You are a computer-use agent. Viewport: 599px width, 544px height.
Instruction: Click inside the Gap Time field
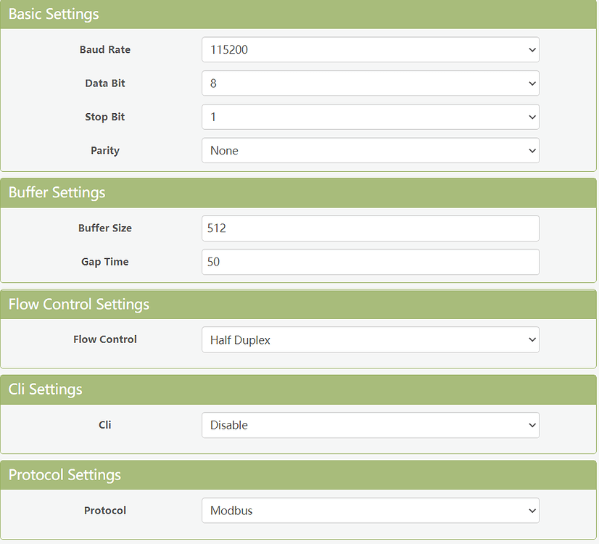pyautogui.click(x=370, y=262)
